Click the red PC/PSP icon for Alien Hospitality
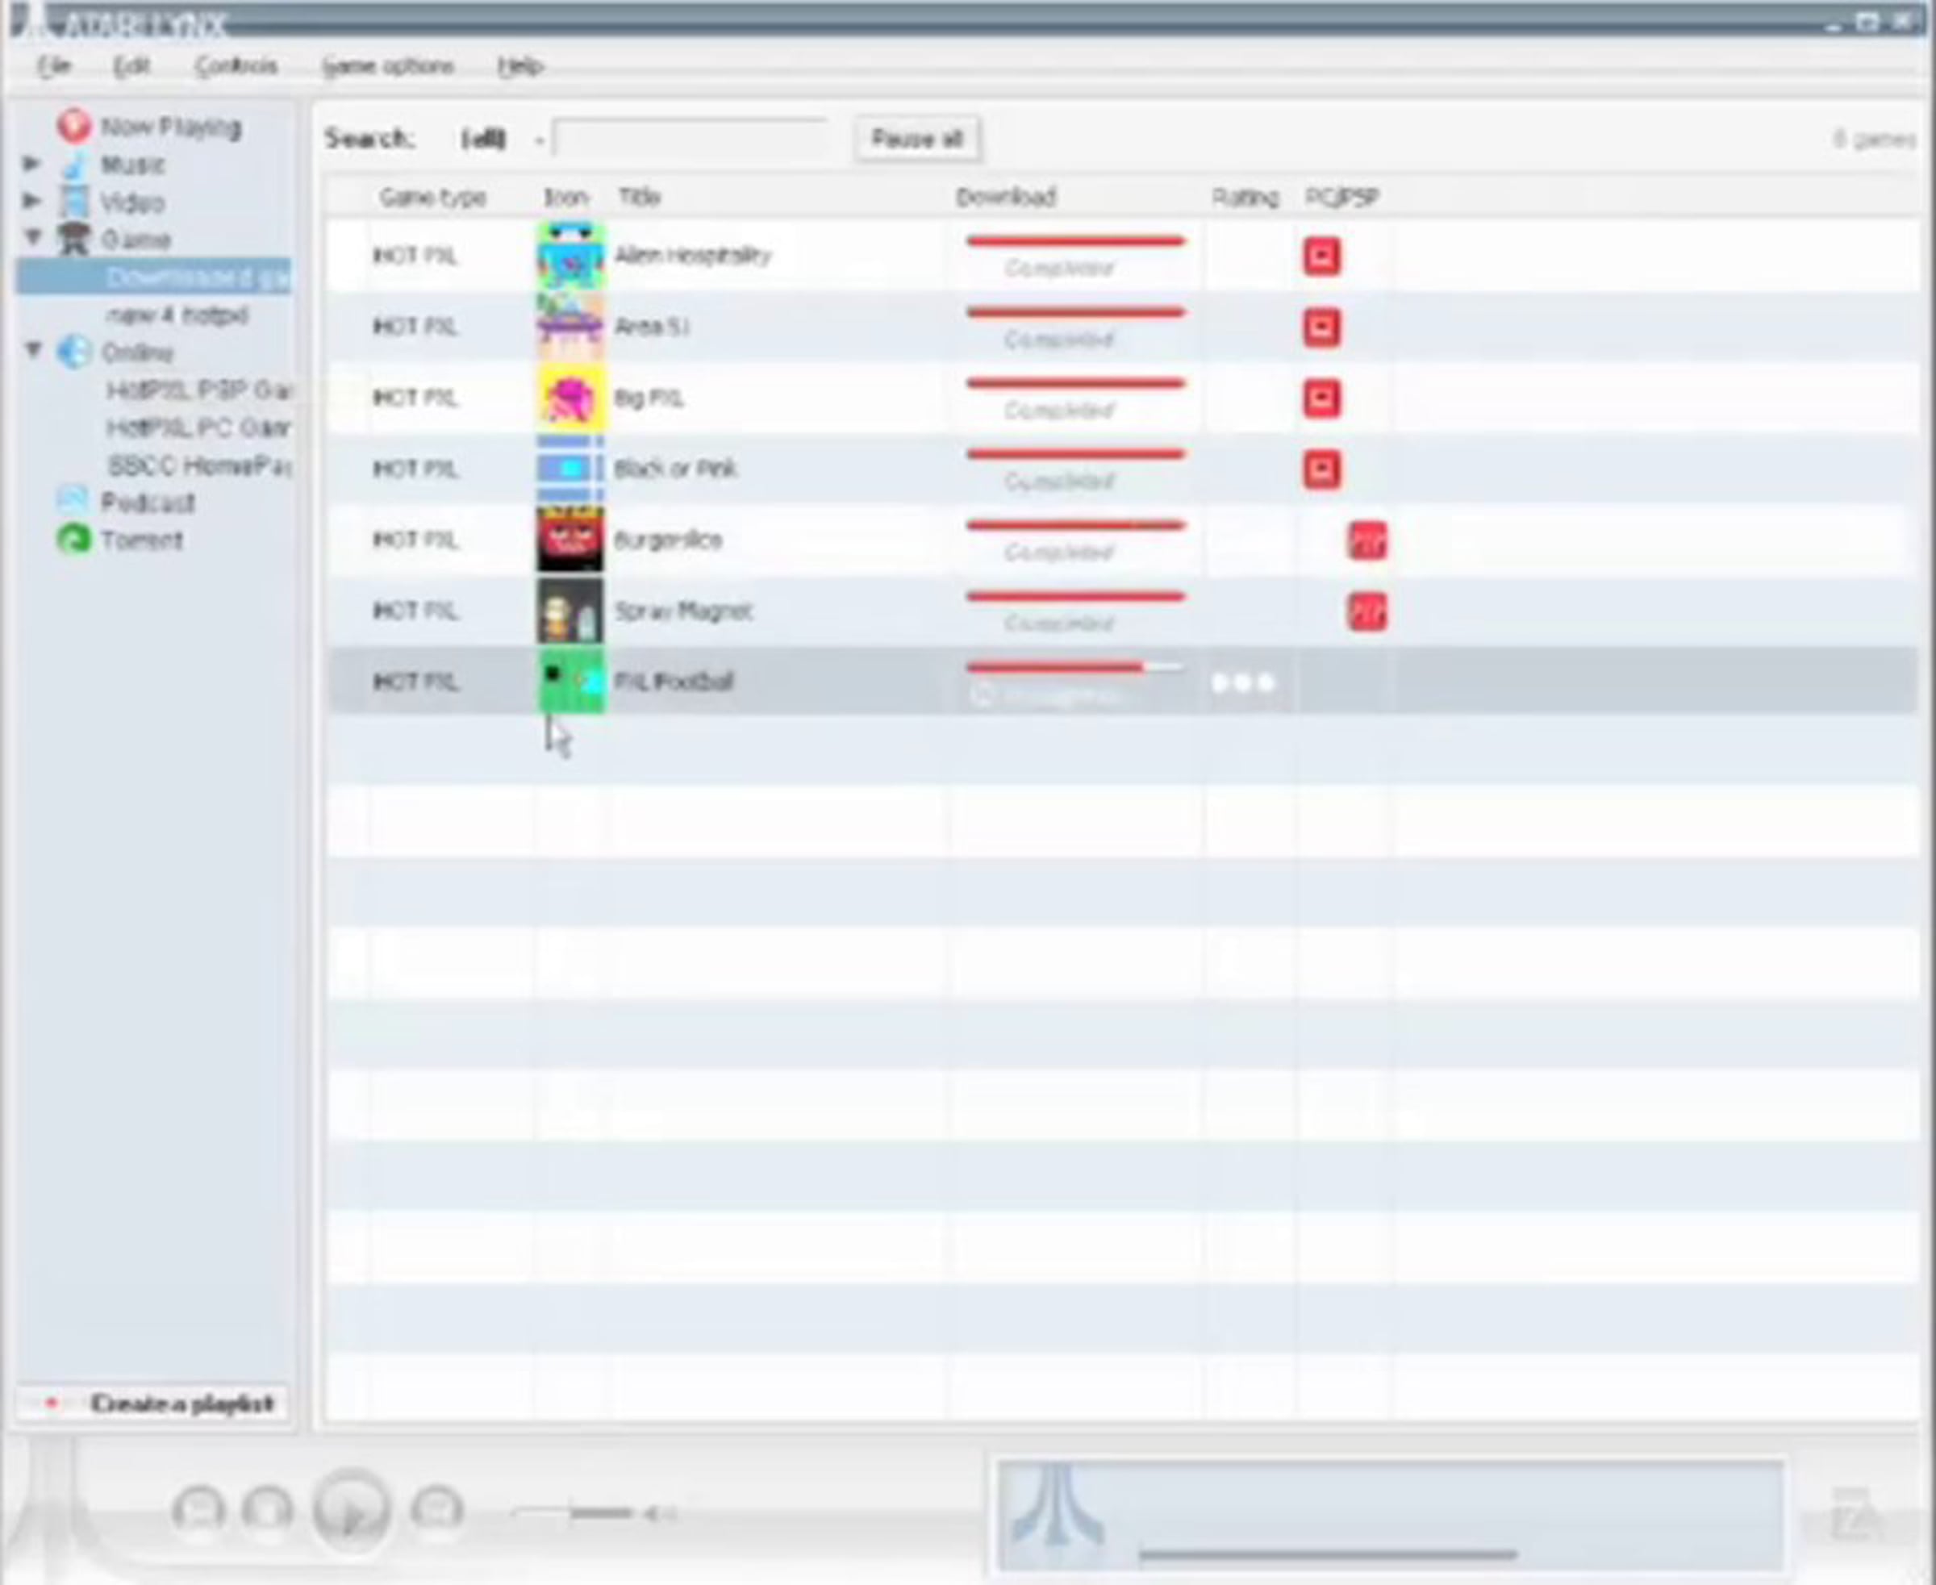Image resolution: width=1936 pixels, height=1585 pixels. point(1322,257)
